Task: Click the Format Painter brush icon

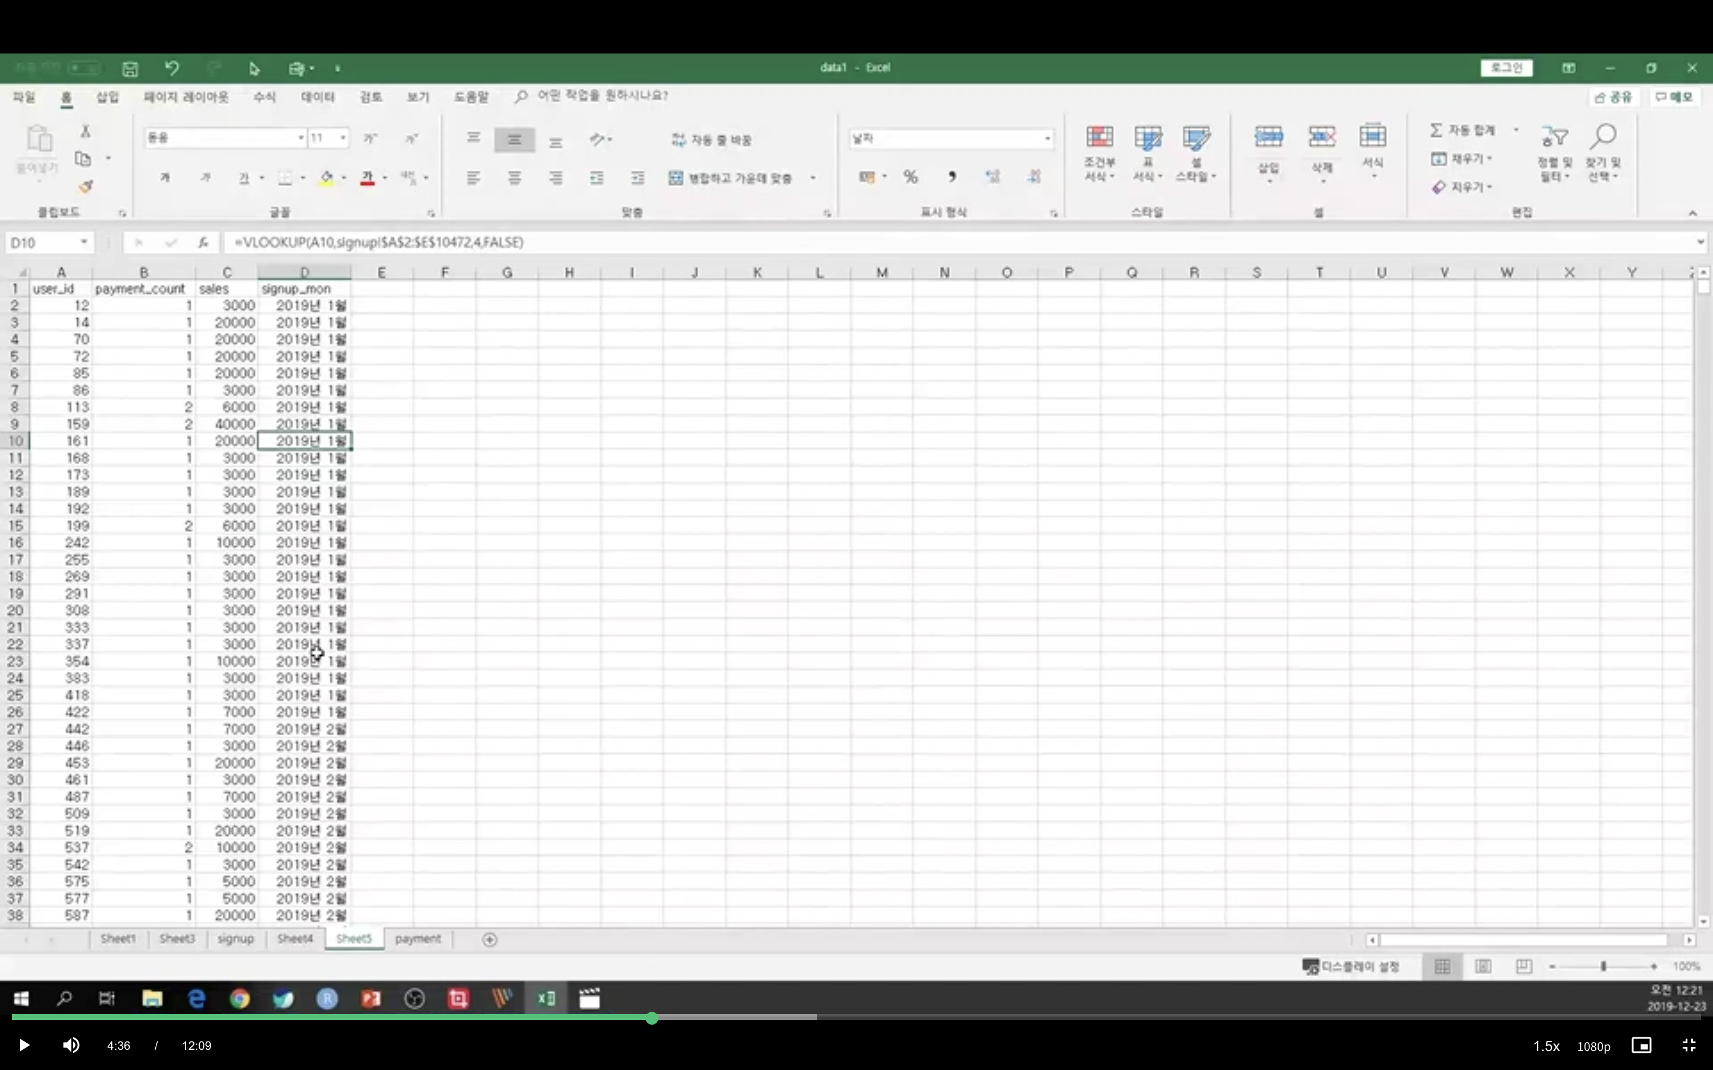Action: [x=86, y=187]
